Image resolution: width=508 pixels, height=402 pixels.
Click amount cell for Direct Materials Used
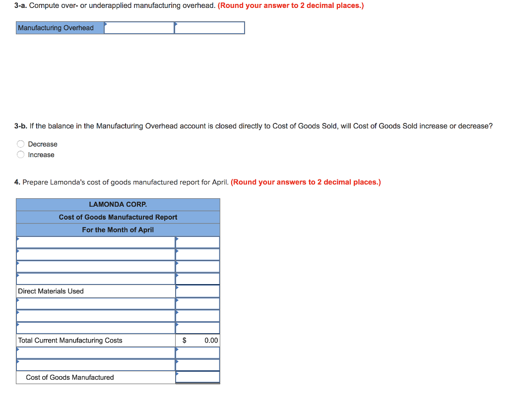(197, 291)
